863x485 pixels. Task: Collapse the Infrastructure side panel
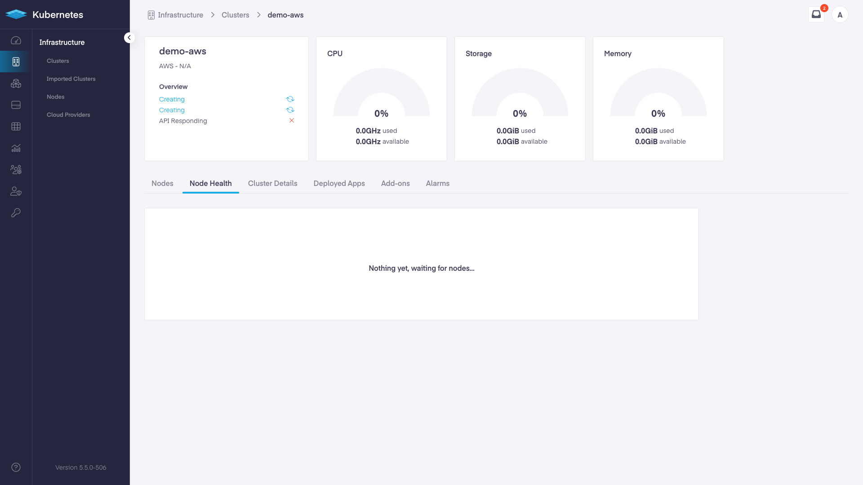[129, 38]
